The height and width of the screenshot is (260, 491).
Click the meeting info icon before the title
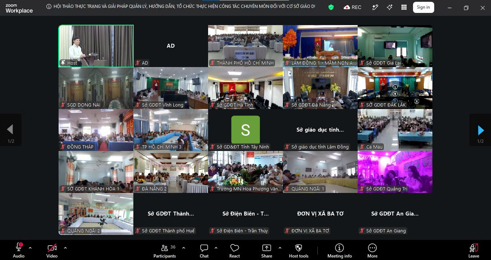[49, 6]
